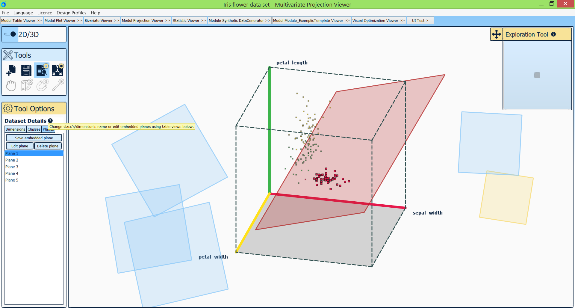This screenshot has height=308, width=575.
Task: Expand the Statistic Viewer dropdown
Action: [189, 21]
